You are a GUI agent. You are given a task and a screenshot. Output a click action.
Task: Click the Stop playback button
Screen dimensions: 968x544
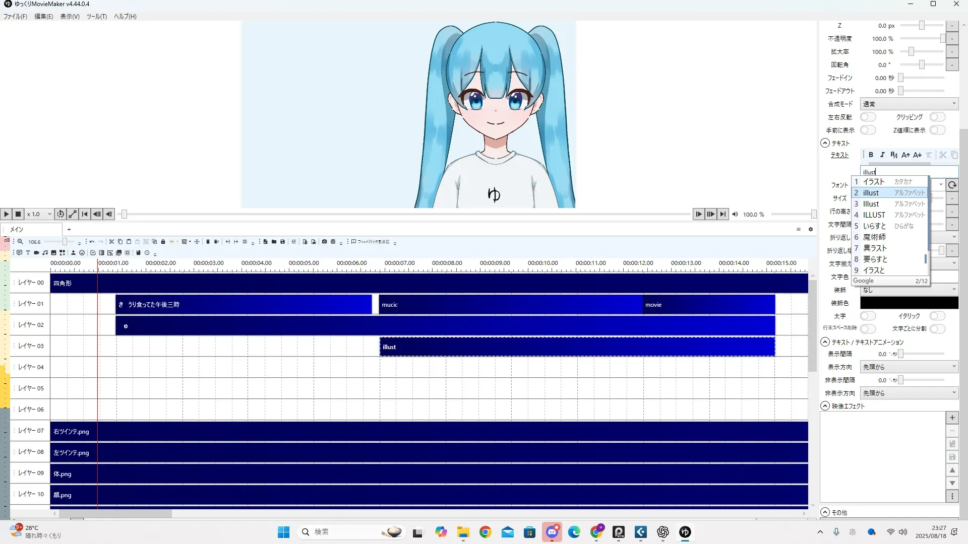[x=18, y=214]
